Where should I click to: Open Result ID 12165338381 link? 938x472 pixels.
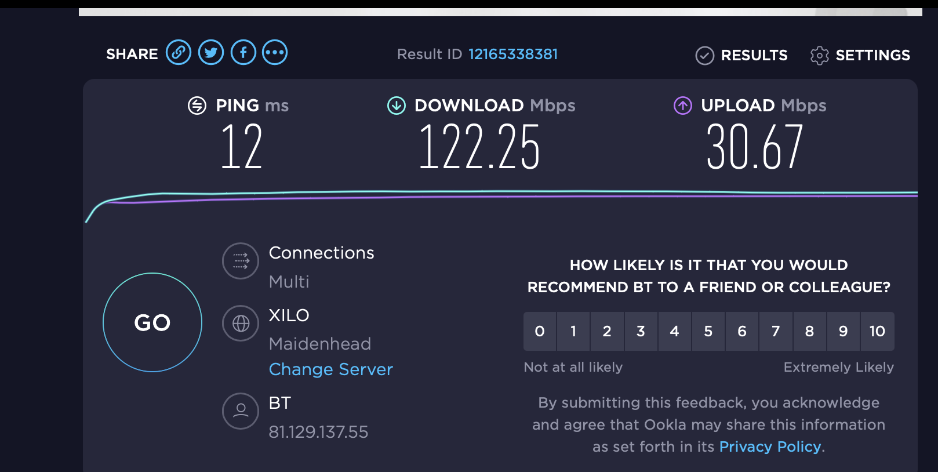pyautogui.click(x=513, y=54)
